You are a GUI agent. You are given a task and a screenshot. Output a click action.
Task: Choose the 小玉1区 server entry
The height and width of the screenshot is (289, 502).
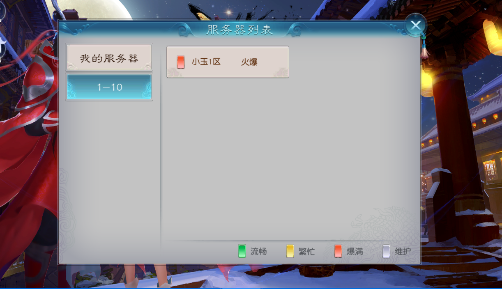point(228,62)
